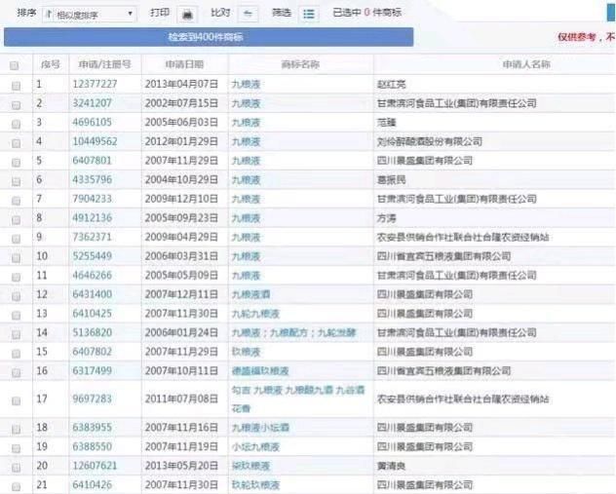Select checkbox for row 10

(x=15, y=256)
